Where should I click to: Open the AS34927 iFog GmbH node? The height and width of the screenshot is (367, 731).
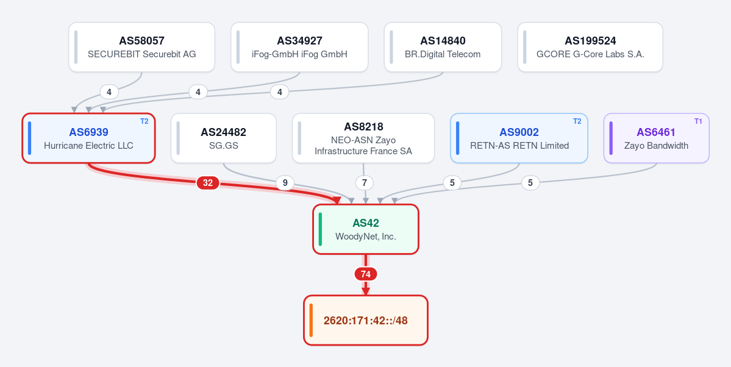point(299,47)
